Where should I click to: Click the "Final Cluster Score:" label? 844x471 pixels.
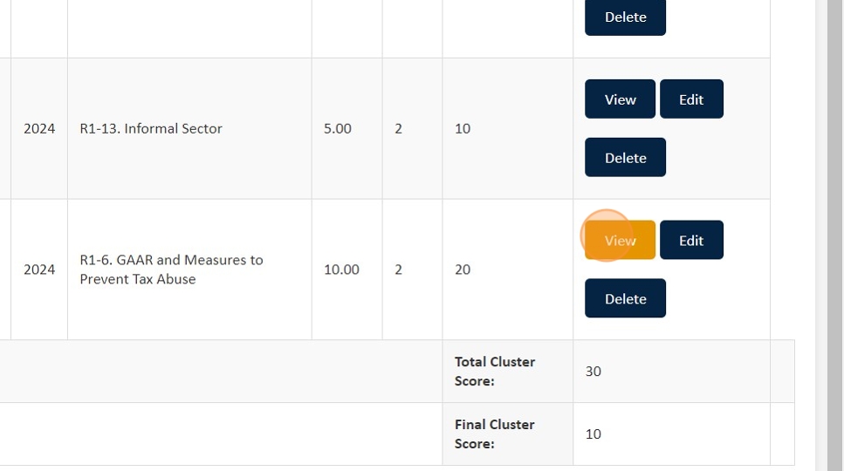[x=495, y=433]
